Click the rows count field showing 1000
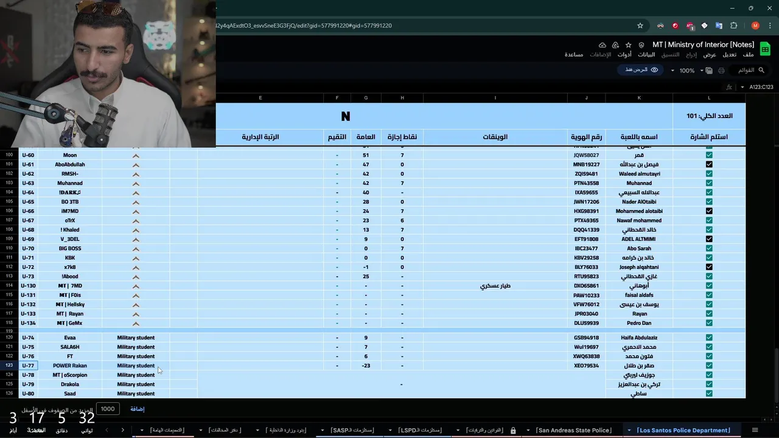This screenshot has width=779, height=438. (108, 409)
